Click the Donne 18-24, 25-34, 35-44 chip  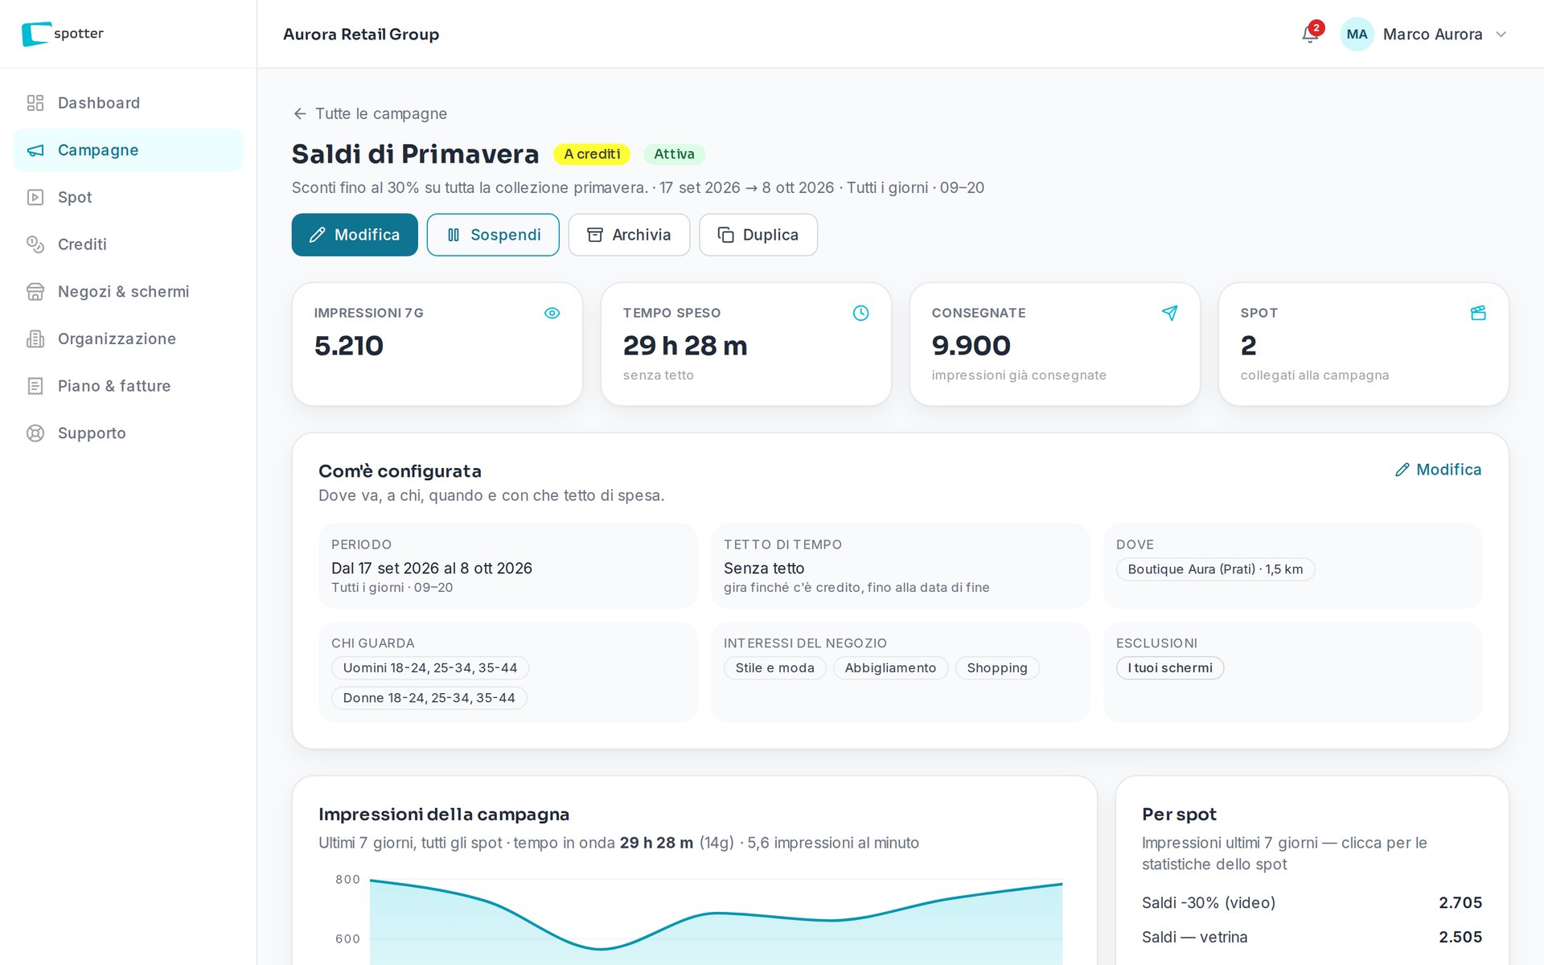429,698
